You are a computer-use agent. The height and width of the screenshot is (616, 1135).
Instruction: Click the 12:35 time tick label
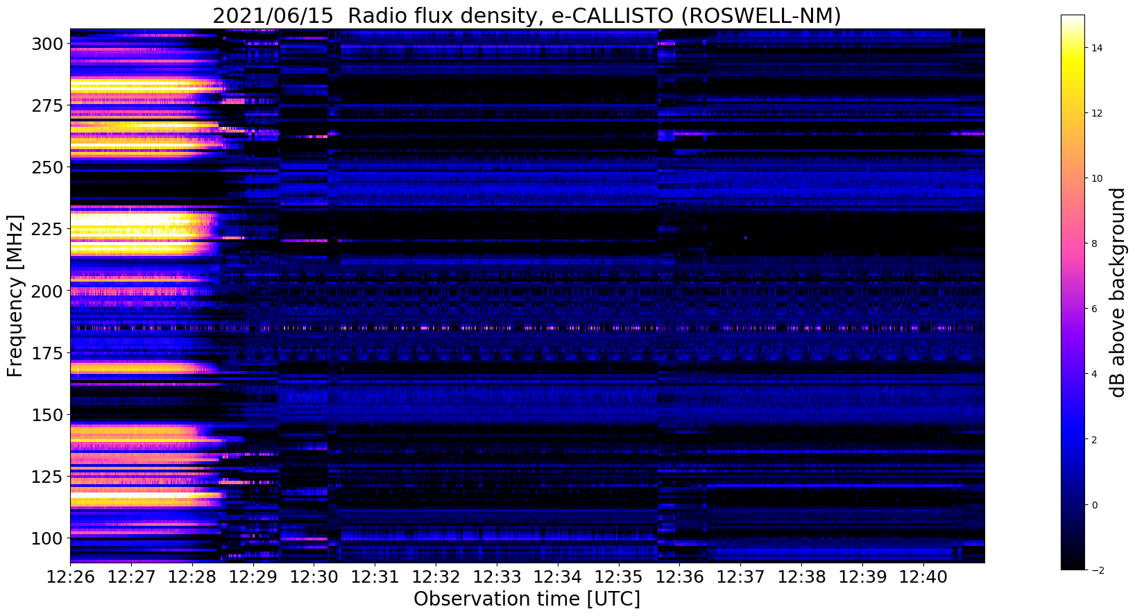pyautogui.click(x=619, y=576)
